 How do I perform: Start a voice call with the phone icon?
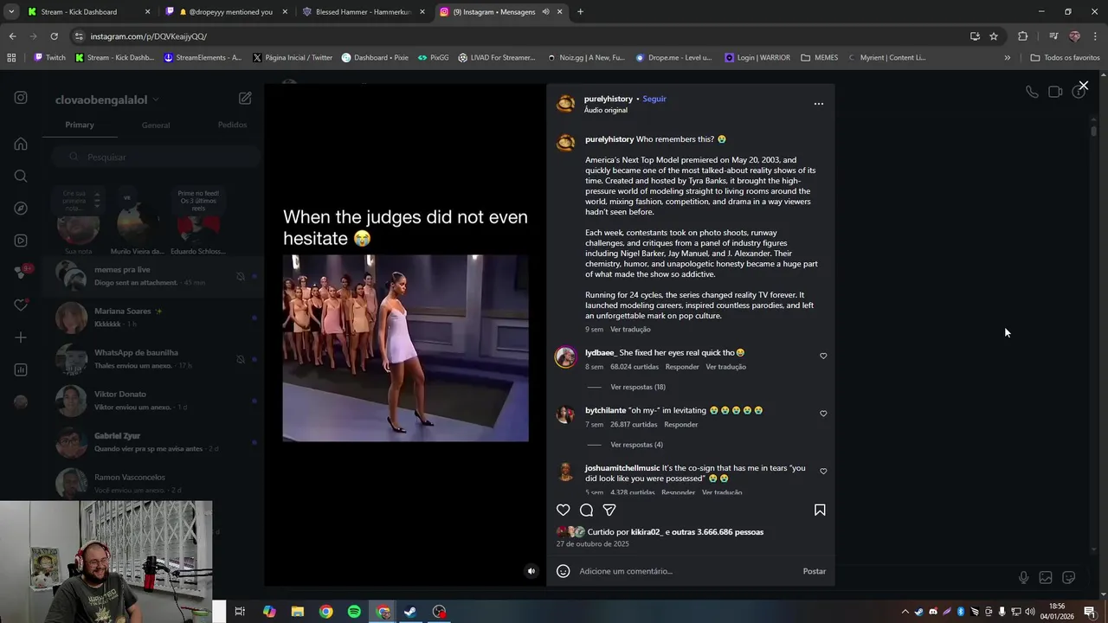point(1032,92)
